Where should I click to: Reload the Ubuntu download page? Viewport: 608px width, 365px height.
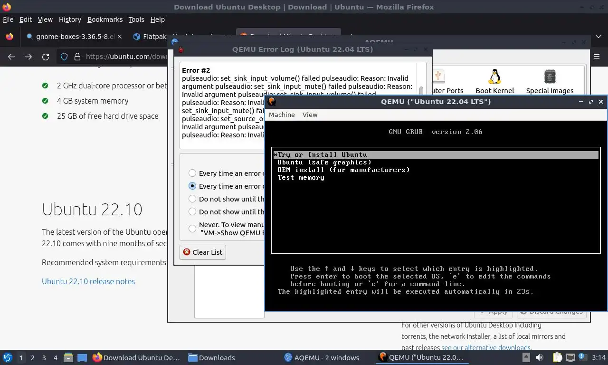coord(46,57)
